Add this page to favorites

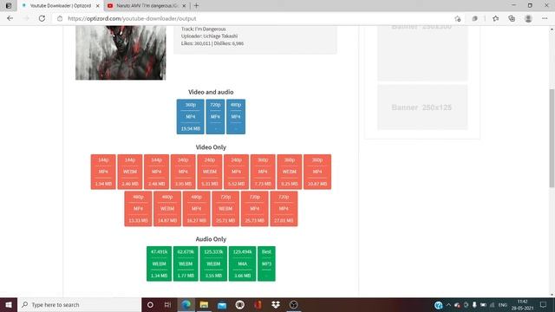coord(458,19)
